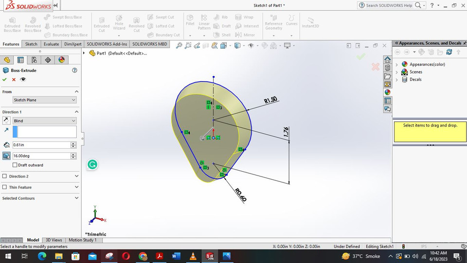
Task: Open the Evaluate ribbon tab
Action: tap(51, 44)
